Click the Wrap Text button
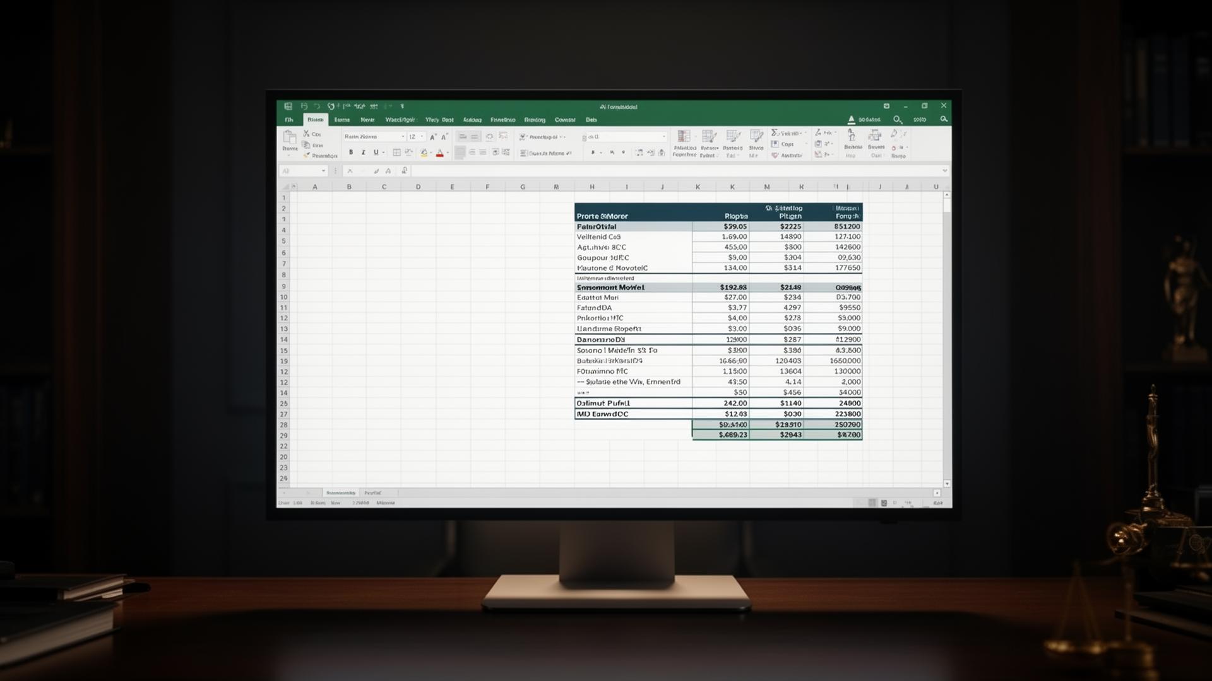Screen dimensions: 1212x681 (543, 137)
